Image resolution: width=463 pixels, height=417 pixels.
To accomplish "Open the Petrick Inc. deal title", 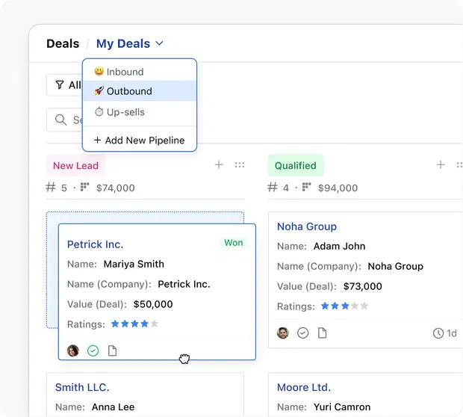I will click(x=95, y=244).
